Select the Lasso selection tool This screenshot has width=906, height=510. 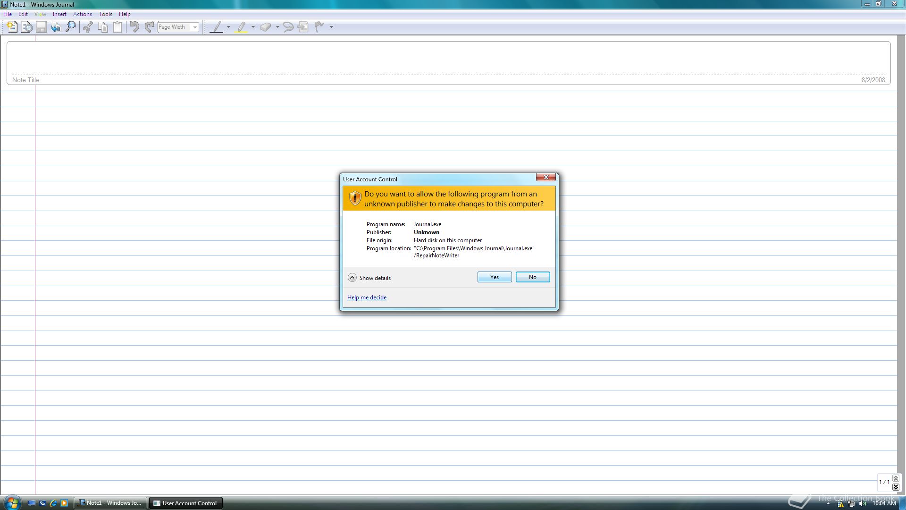click(288, 27)
